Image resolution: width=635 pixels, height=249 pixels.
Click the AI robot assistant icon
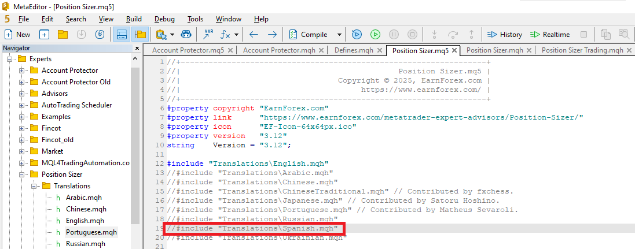(x=186, y=34)
